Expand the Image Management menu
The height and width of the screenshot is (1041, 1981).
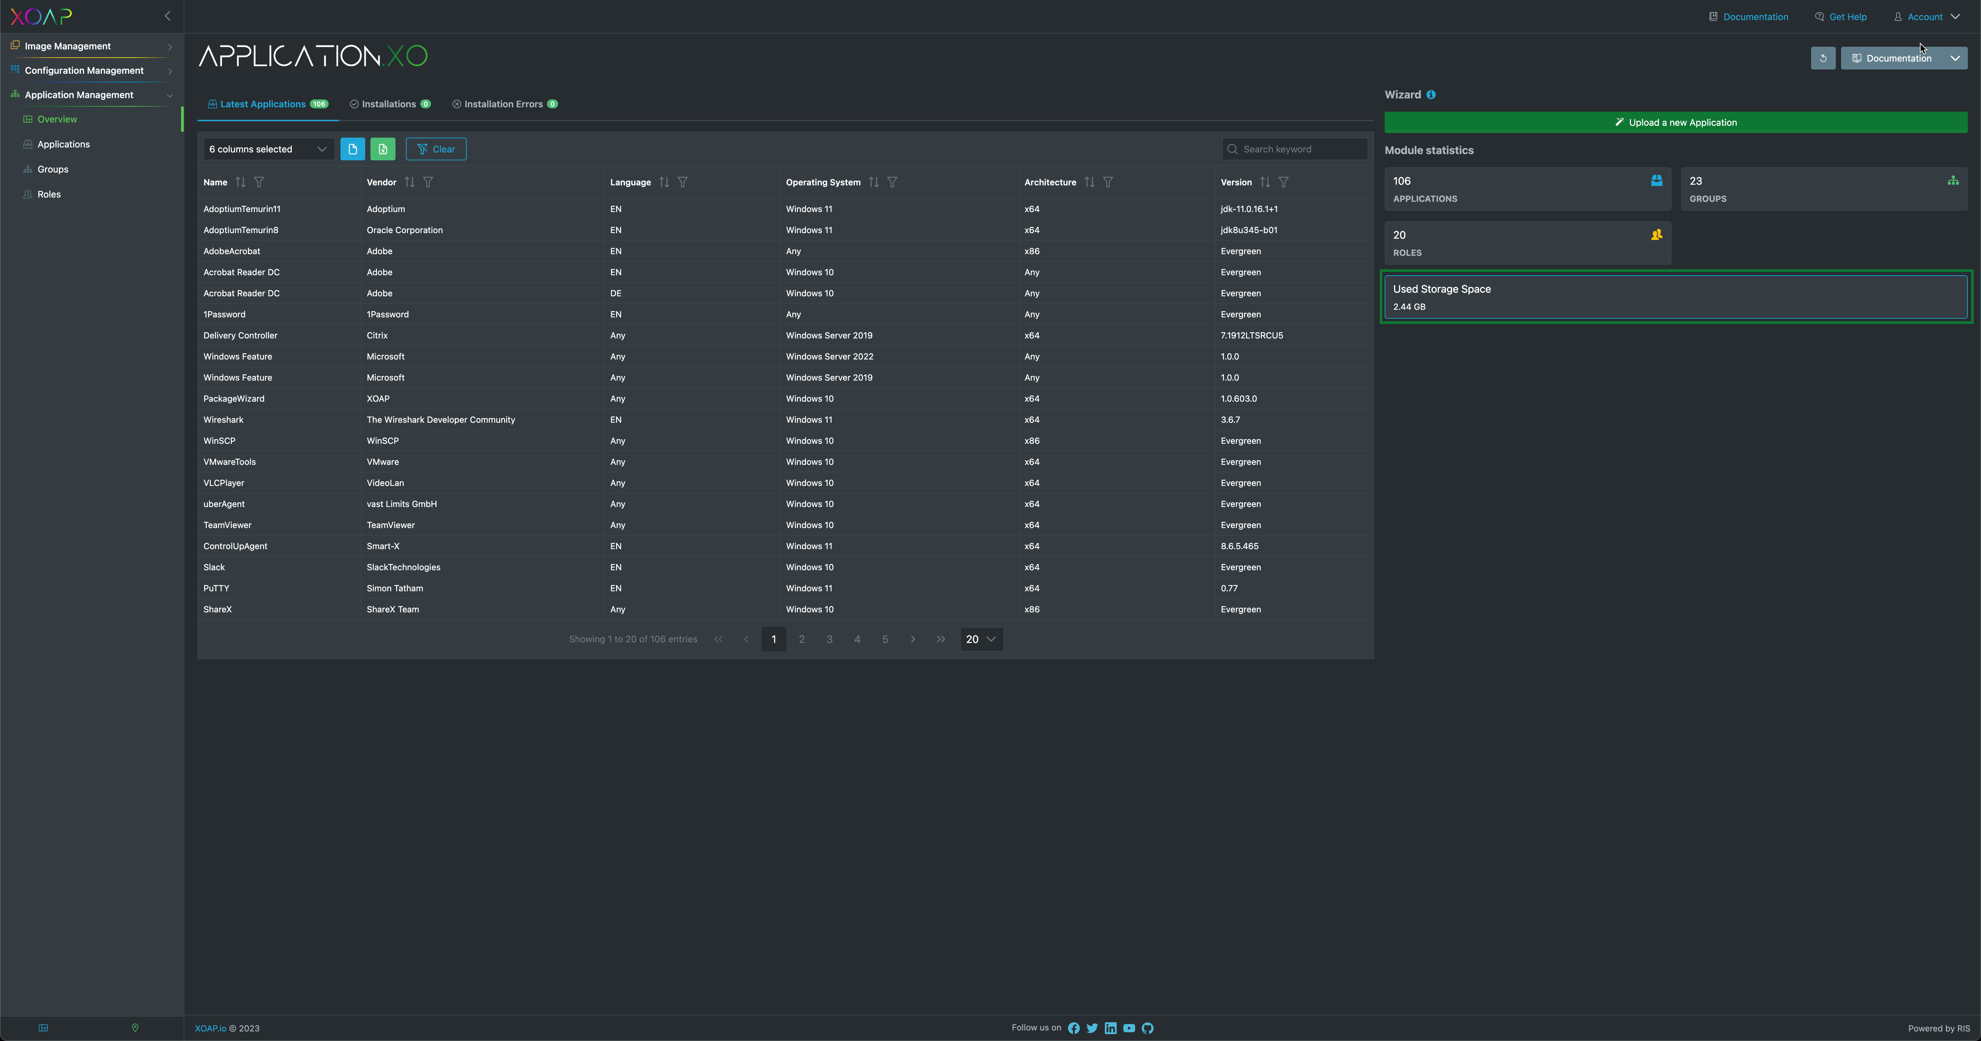[x=92, y=46]
